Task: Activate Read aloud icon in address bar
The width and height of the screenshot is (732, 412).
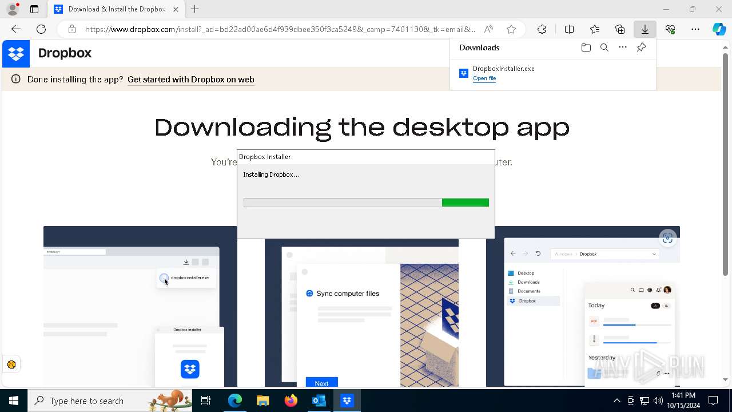Action: point(488,29)
